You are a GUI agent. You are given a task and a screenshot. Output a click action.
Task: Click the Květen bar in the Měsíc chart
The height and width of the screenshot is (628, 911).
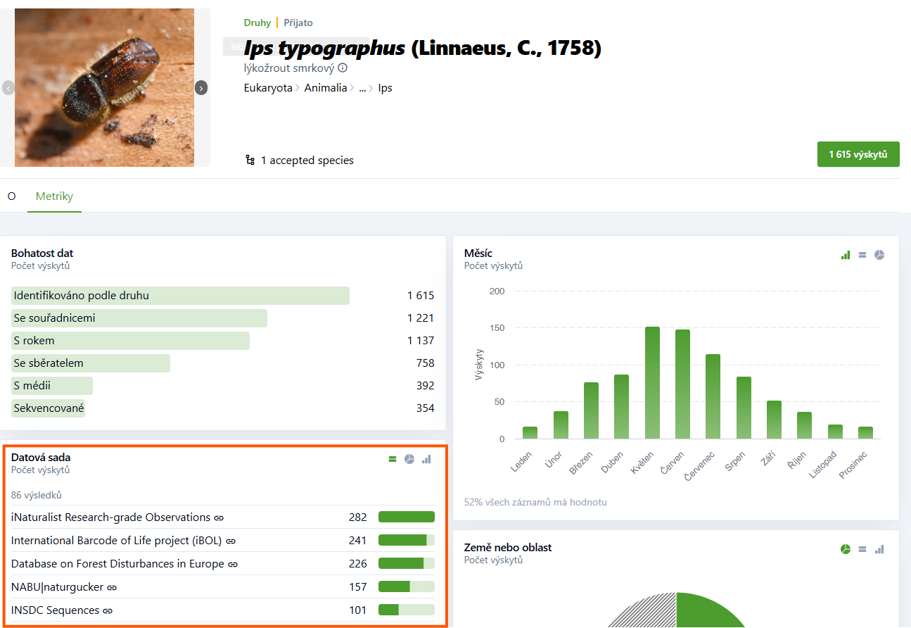652,383
